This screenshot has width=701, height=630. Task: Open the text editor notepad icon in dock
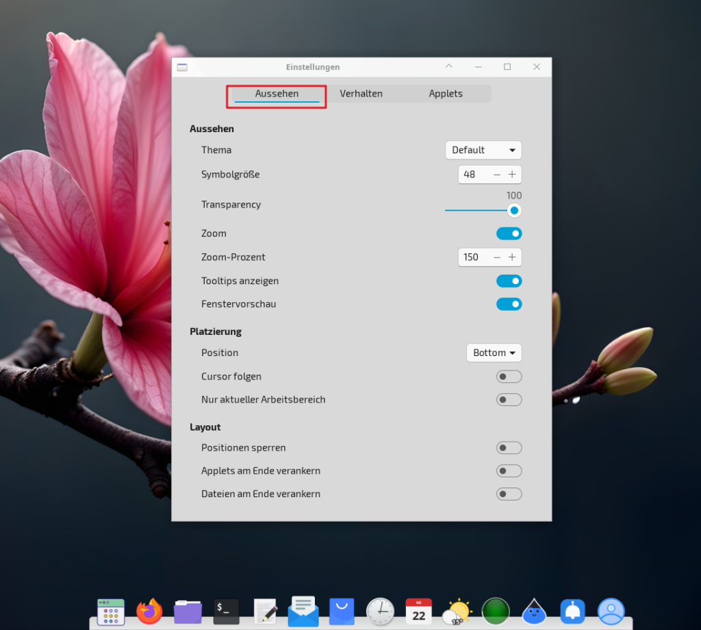click(x=265, y=610)
